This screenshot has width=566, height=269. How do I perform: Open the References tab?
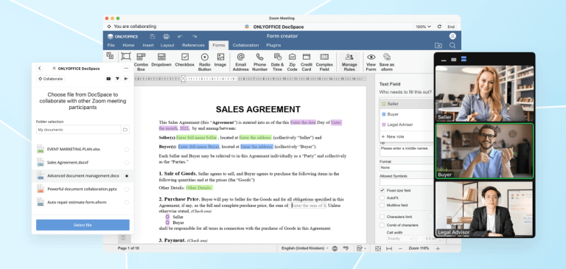(x=193, y=46)
